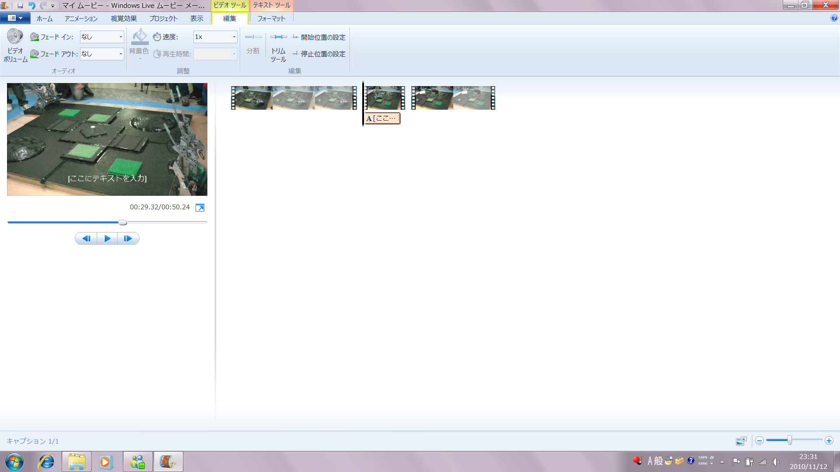Viewport: 840px width, 472px height.
Task: Click the save icon in the quick access toolbar
Action: [20, 6]
